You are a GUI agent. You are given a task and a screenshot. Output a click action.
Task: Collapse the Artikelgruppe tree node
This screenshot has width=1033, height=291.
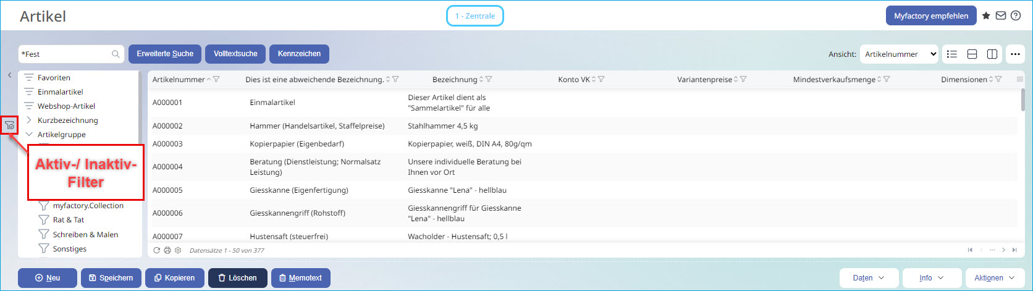[29, 135]
